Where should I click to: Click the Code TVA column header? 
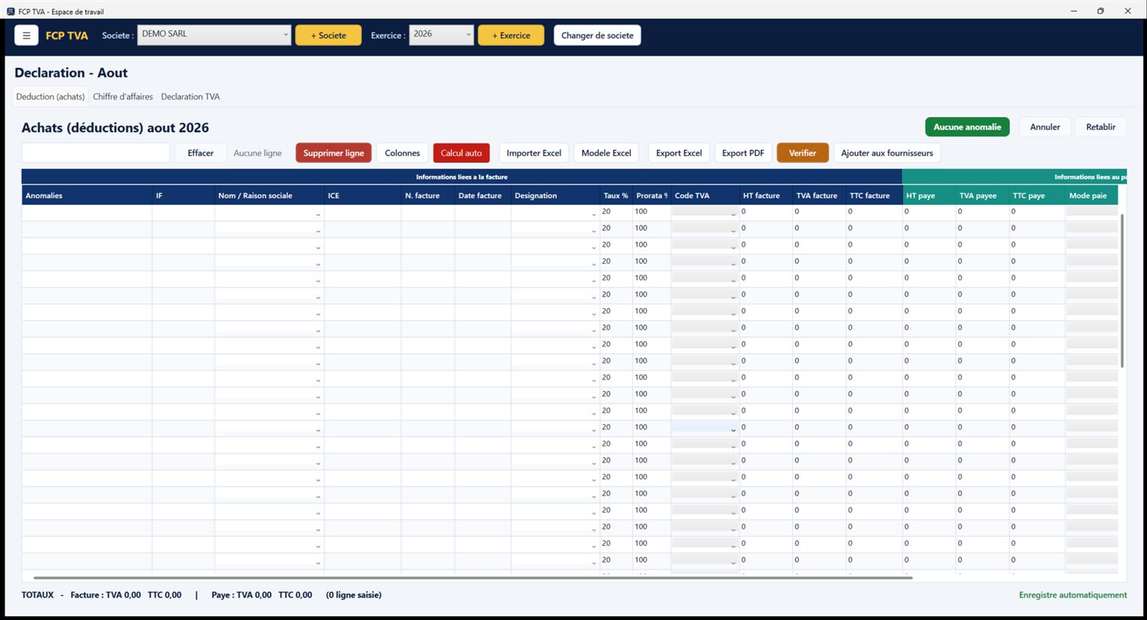point(705,196)
